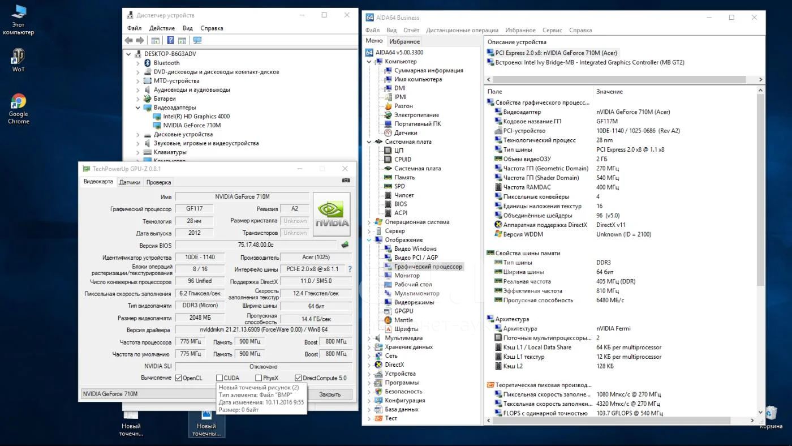The height and width of the screenshot is (446, 792).
Task: Toggle the console tree icon in Device Manager
Action: (x=155, y=41)
